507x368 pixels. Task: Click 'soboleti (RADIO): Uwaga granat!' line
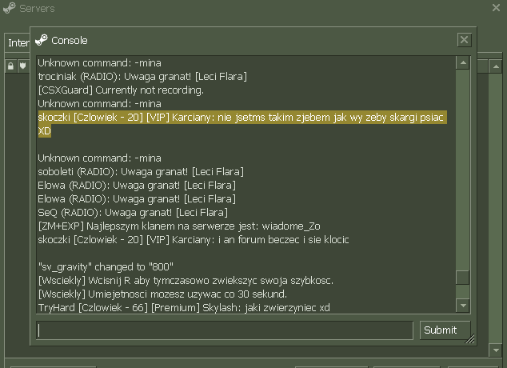[x=141, y=172]
